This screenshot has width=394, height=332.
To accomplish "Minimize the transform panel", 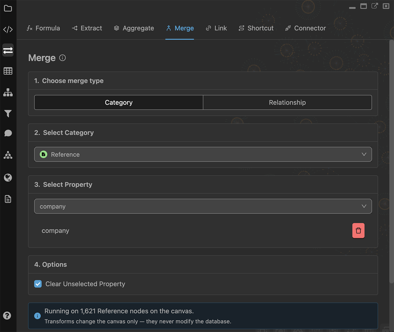I will [352, 8].
